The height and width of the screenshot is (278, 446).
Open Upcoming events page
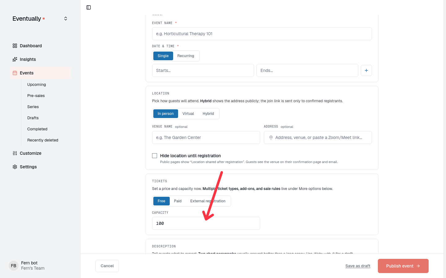point(37,85)
